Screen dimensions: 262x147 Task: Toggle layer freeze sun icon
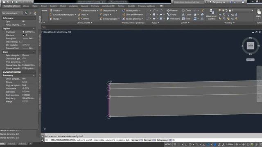[223, 10]
